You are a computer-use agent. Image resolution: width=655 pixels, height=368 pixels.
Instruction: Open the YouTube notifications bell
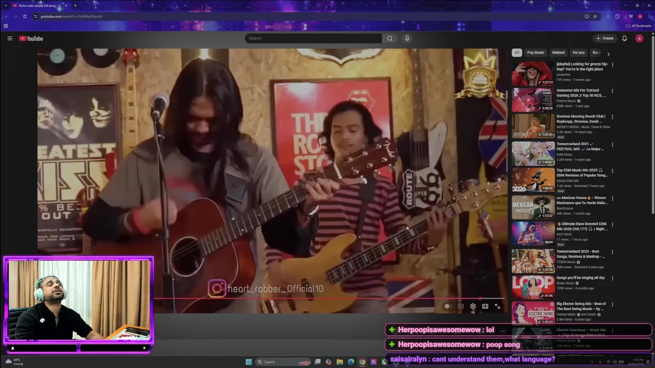[624, 38]
